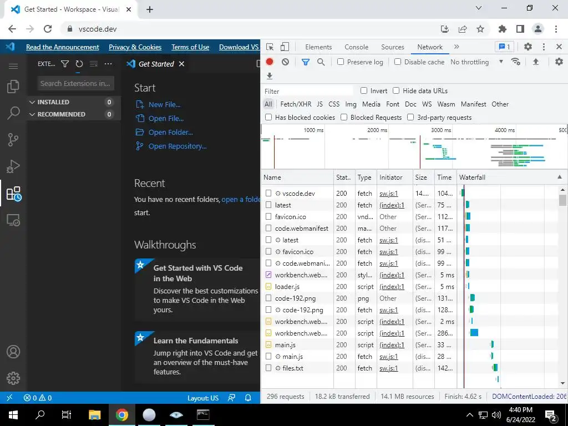Open the Manage gear in VS Code

[x=13, y=378]
